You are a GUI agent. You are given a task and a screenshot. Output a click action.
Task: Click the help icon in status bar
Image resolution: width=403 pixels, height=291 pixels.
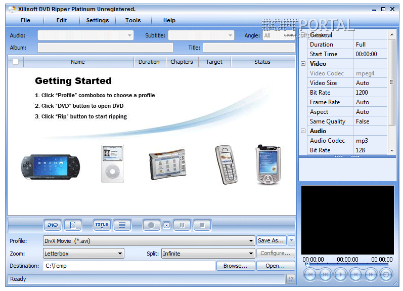pyautogui.click(x=291, y=279)
